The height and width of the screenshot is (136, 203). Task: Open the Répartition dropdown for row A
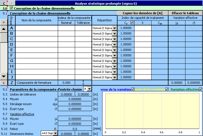[115, 28]
